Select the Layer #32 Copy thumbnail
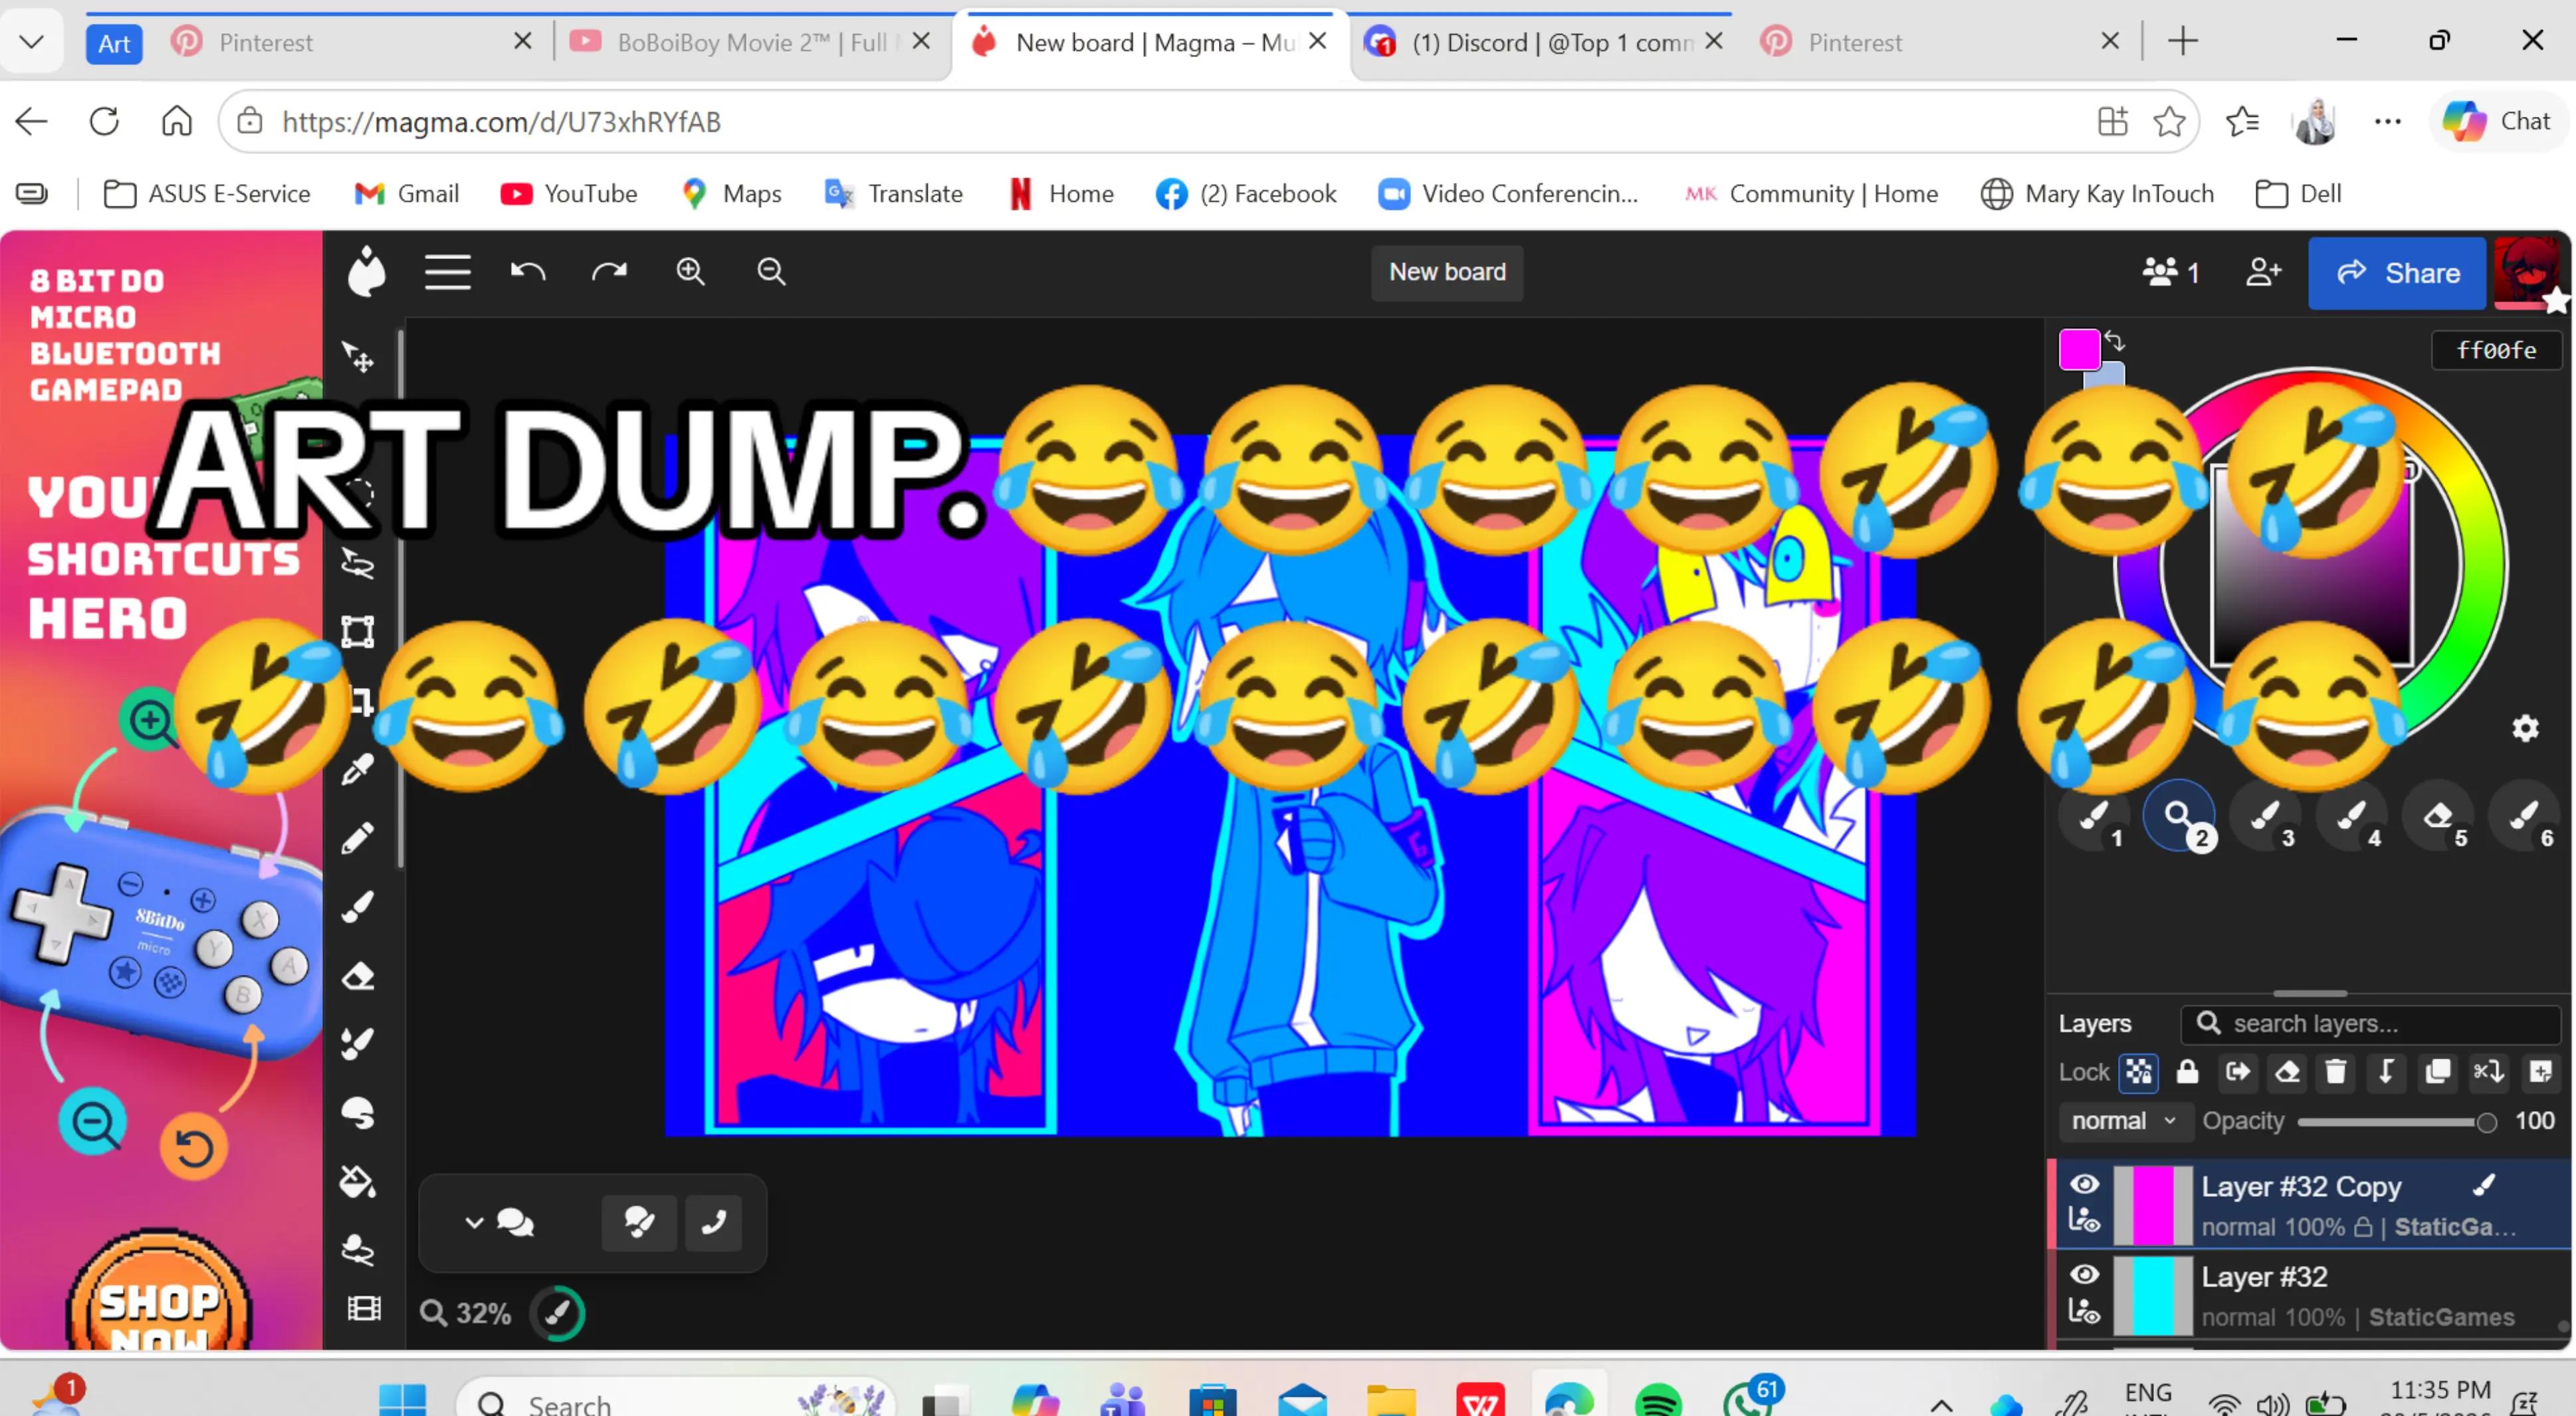This screenshot has width=2576, height=1416. point(2153,1205)
